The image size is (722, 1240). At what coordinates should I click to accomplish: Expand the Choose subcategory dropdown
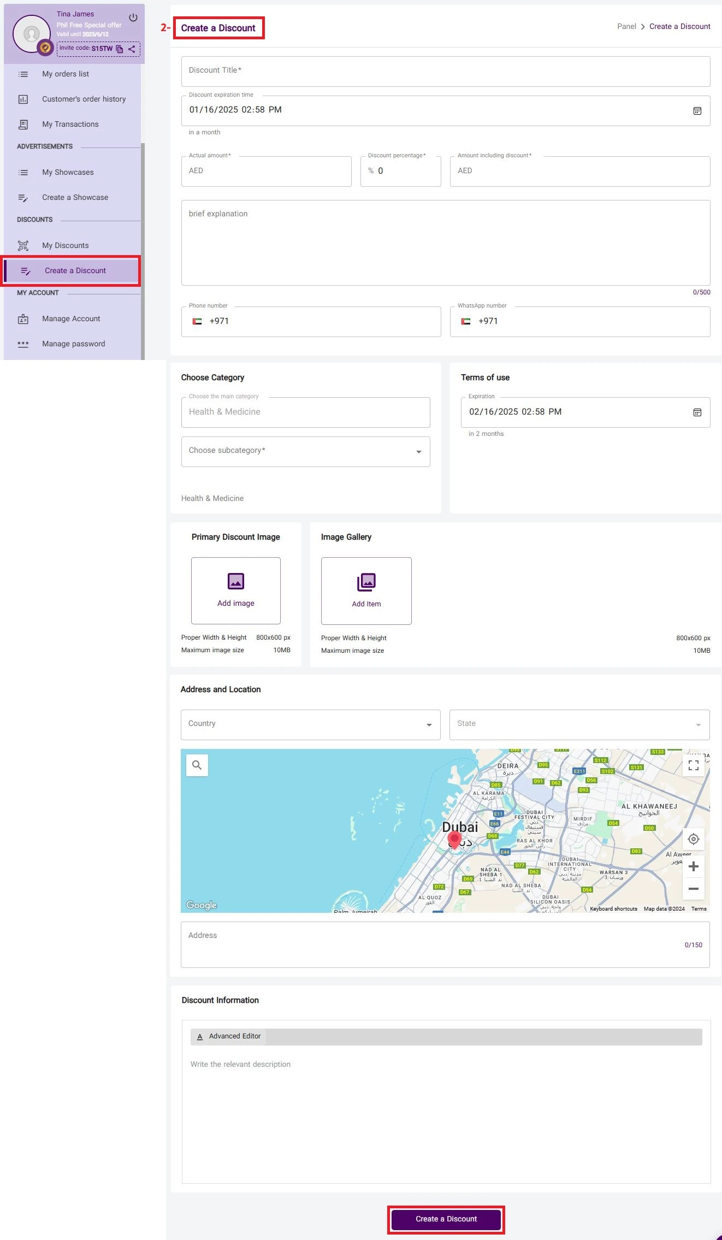(418, 452)
